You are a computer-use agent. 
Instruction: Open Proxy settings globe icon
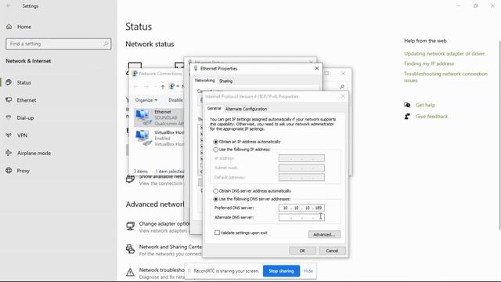pyautogui.click(x=9, y=171)
